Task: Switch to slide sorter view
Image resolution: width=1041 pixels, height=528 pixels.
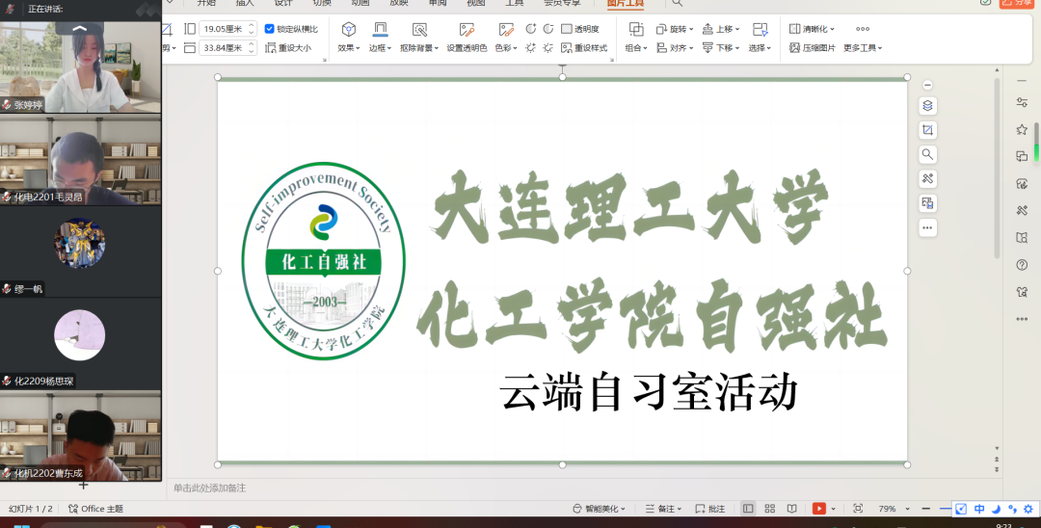Action: 770,509
